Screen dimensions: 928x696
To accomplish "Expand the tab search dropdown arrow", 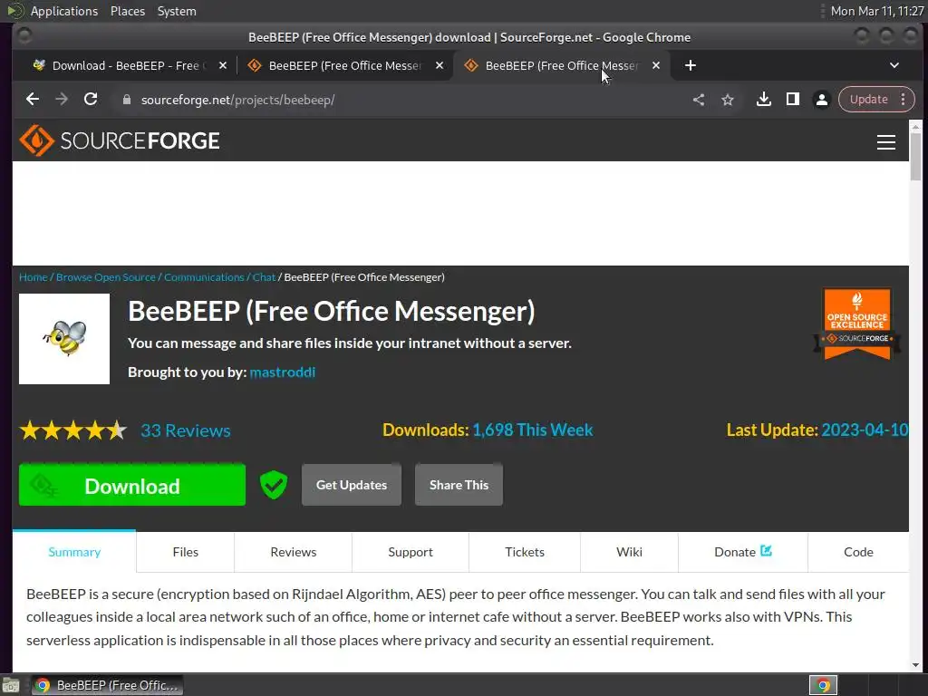I will tap(894, 65).
